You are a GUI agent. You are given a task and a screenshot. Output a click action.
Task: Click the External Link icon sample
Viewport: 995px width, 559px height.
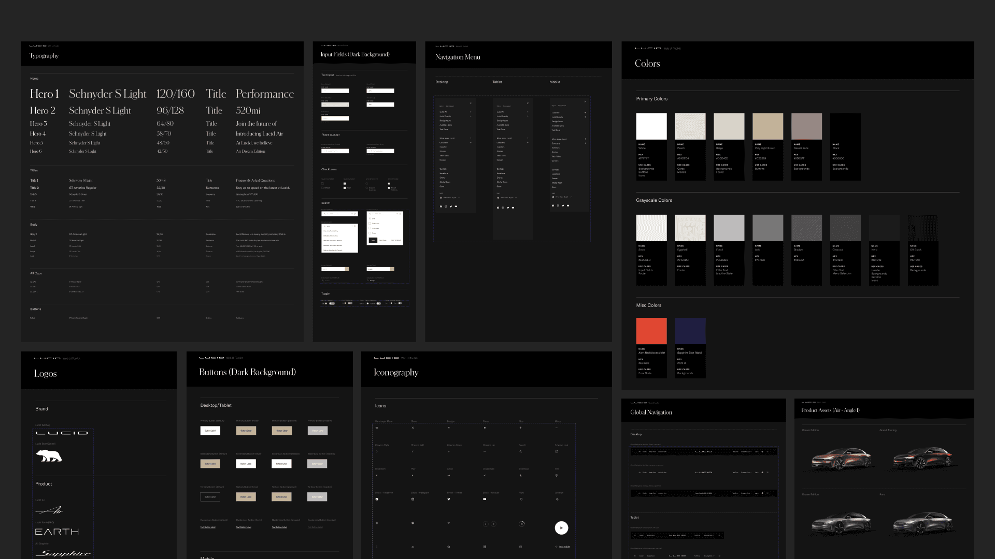(557, 451)
